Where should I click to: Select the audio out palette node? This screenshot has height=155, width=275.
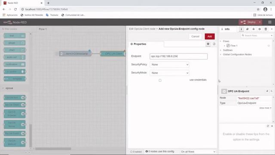(x=15, y=57)
